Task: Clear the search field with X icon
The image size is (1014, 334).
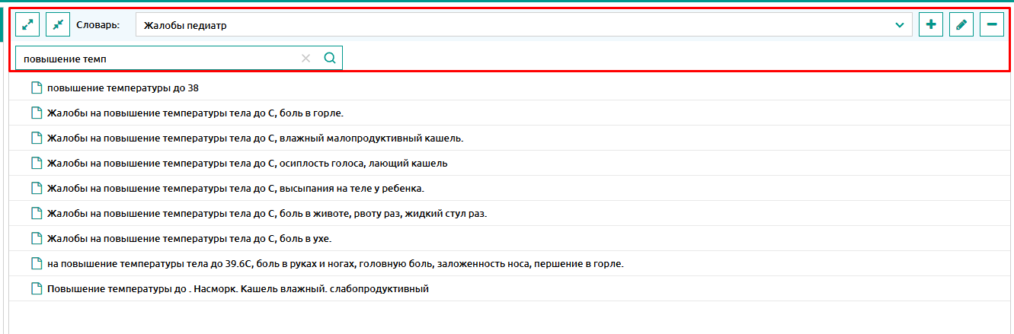Action: pyautogui.click(x=305, y=58)
